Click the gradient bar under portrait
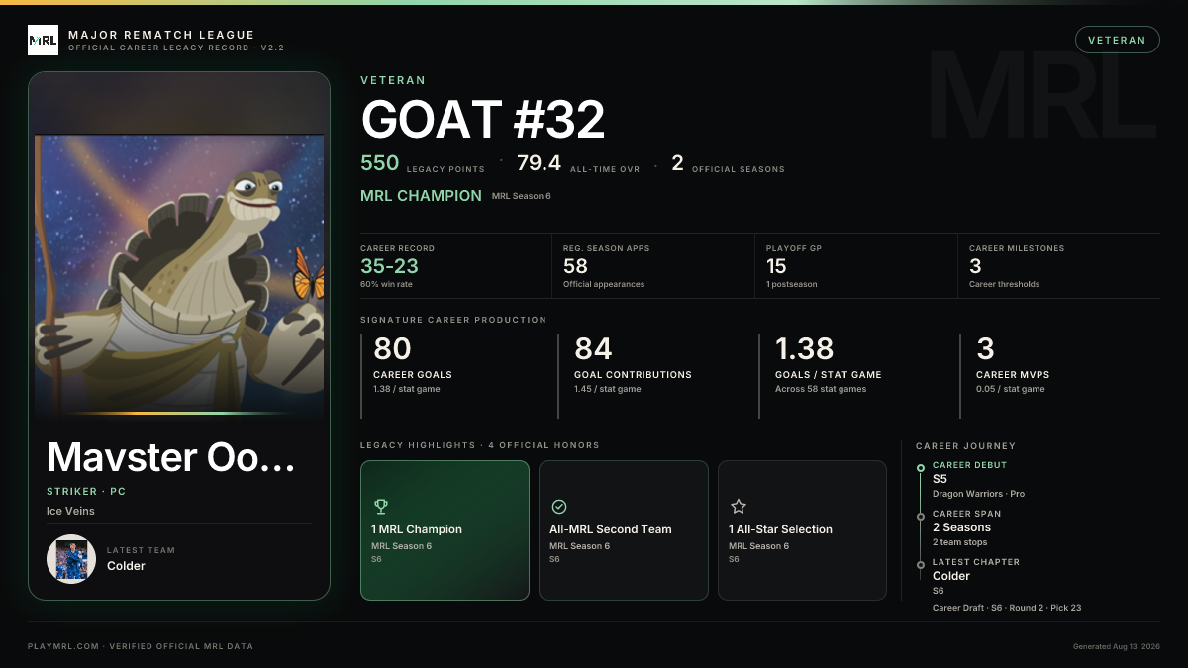 (179, 413)
